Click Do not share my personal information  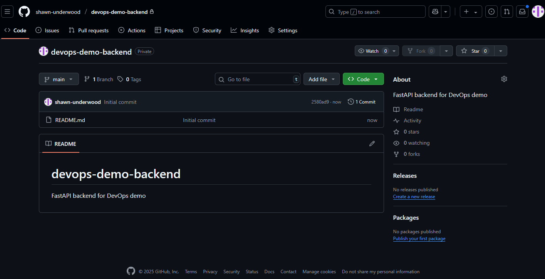click(381, 272)
